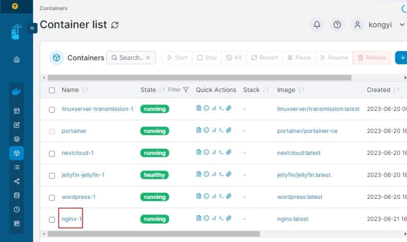Check the linuxserver-transmission-1 checkbox

[52, 110]
